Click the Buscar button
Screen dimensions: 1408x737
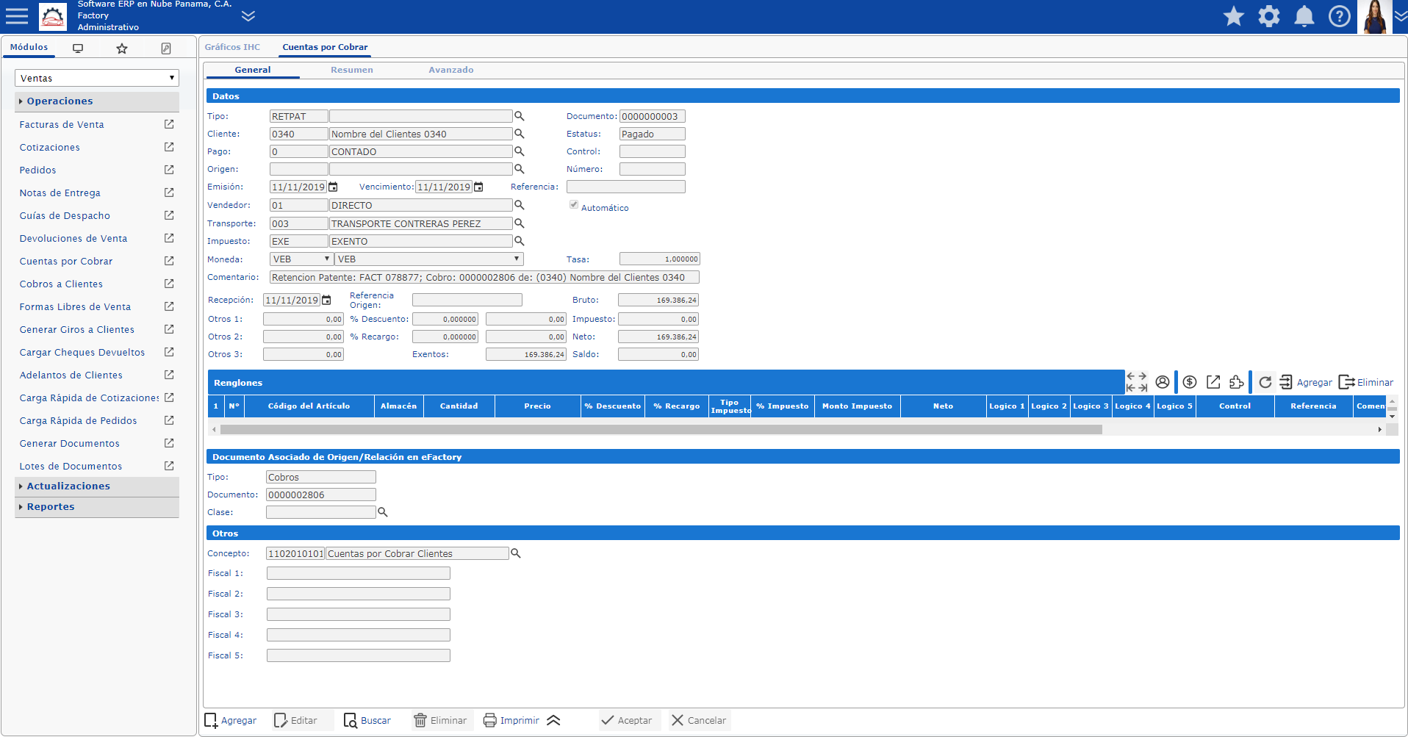367,721
